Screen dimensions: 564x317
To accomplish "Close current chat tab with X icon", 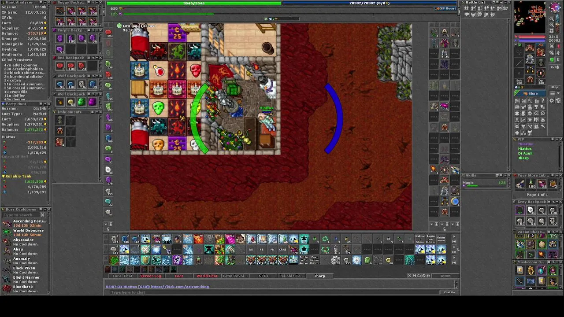I will click(x=409, y=276).
